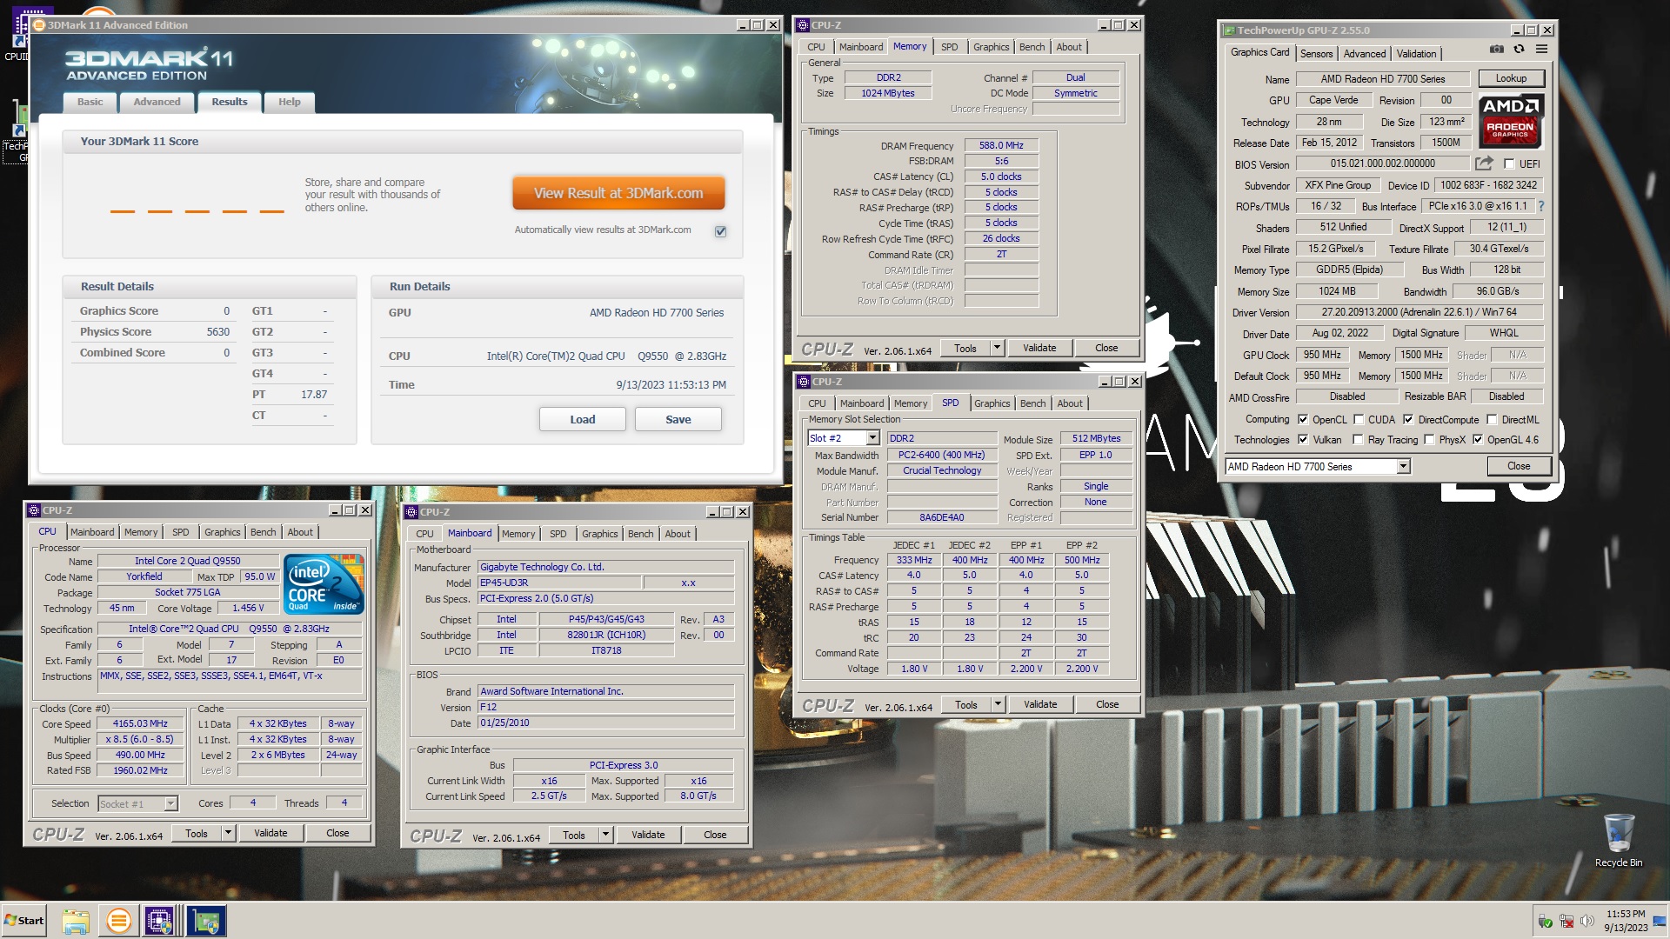Click the Load button in Run Details
Image resolution: width=1670 pixels, height=939 pixels.
(582, 419)
